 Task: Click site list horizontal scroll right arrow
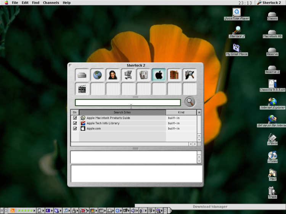click(195, 144)
